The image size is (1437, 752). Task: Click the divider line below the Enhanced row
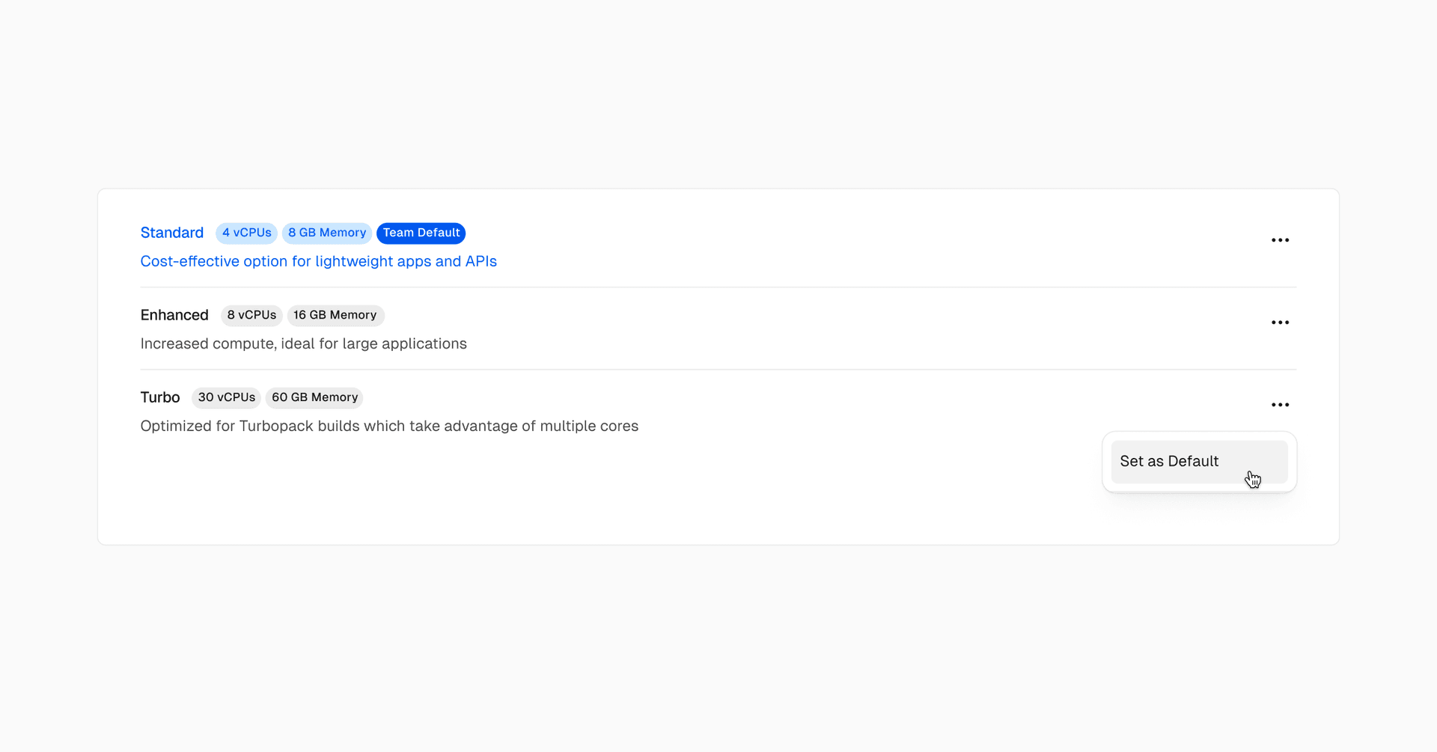click(x=717, y=370)
